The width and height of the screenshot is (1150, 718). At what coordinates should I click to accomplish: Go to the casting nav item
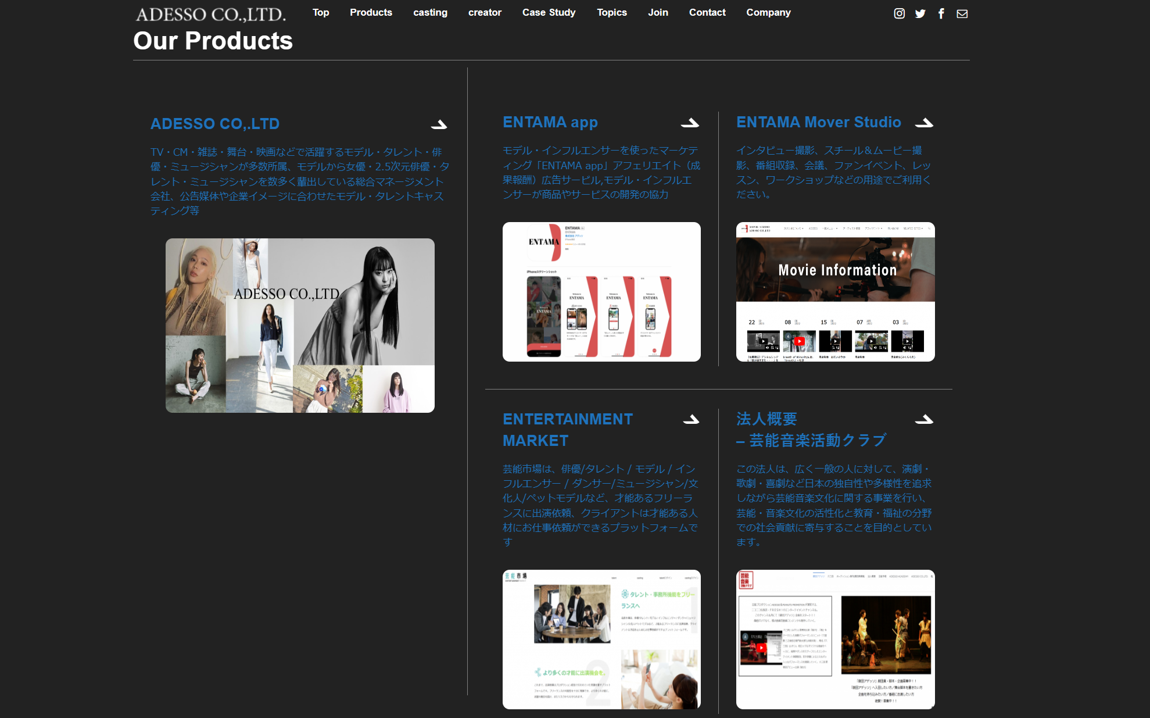pos(430,12)
